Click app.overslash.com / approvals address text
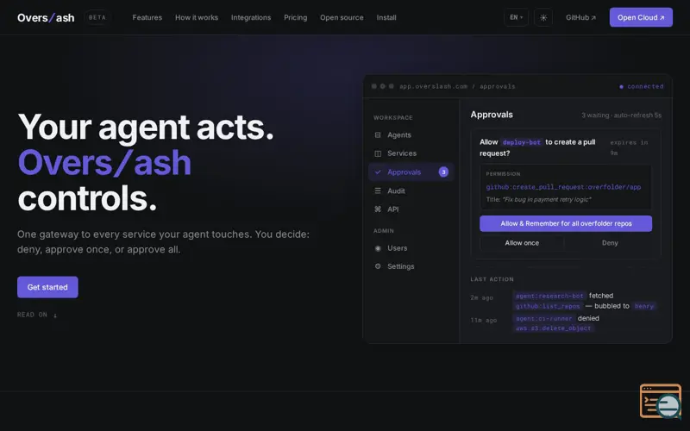Image resolution: width=690 pixels, height=431 pixels. click(x=457, y=87)
